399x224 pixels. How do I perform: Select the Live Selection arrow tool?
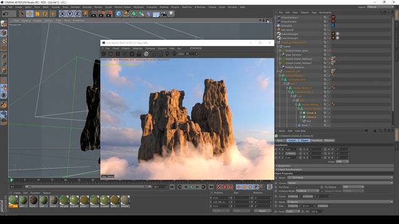[x=22, y=14]
